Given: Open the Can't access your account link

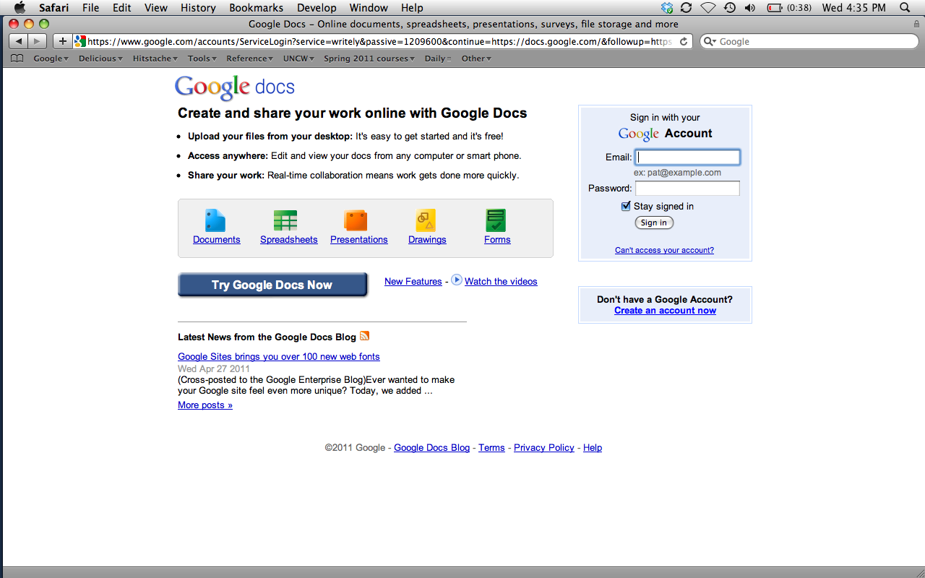Looking at the screenshot, I should point(664,250).
